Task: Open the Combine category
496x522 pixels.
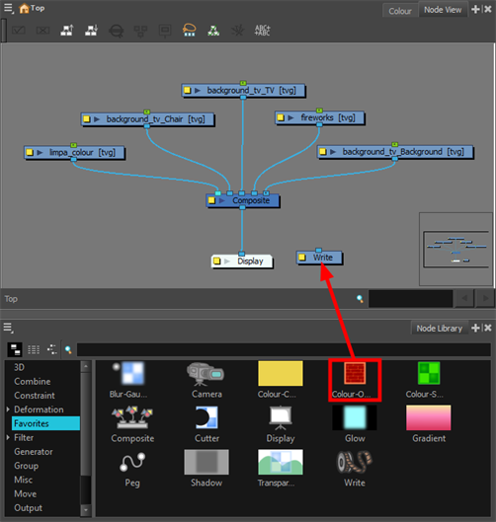Action: tap(33, 381)
